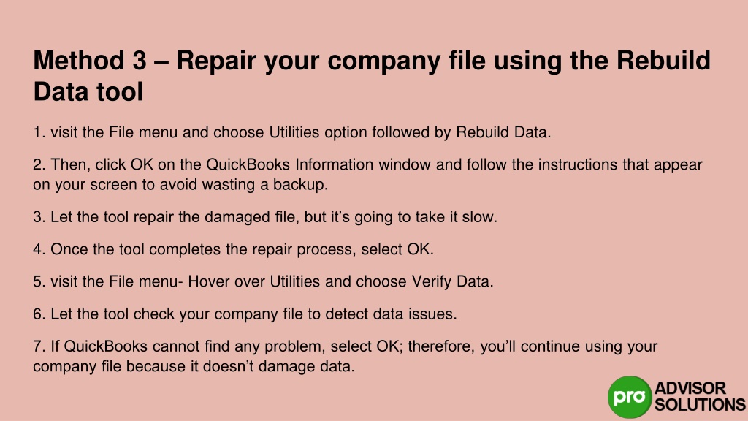Viewport: 748px width, 421px height.
Task: Click step 1 about Rebuild Data
Action: click(292, 132)
